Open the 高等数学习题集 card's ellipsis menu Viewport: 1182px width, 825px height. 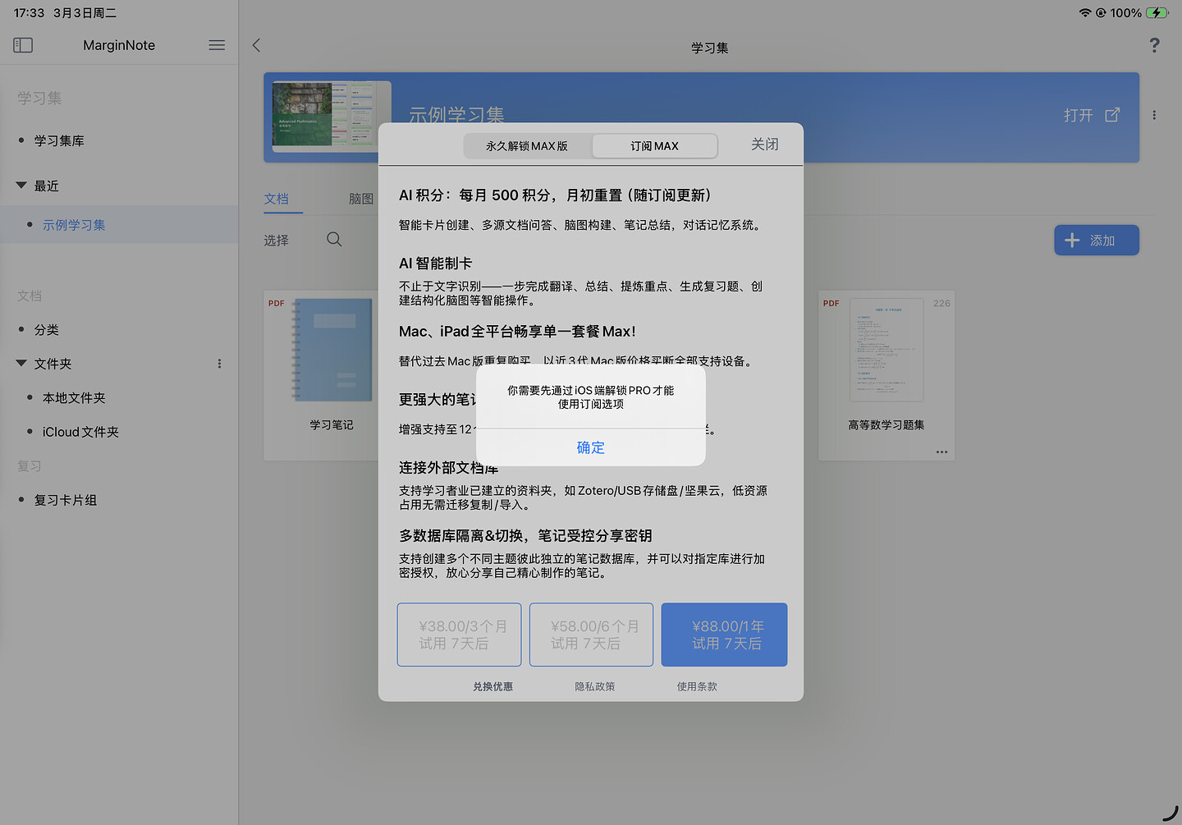pyautogui.click(x=941, y=451)
